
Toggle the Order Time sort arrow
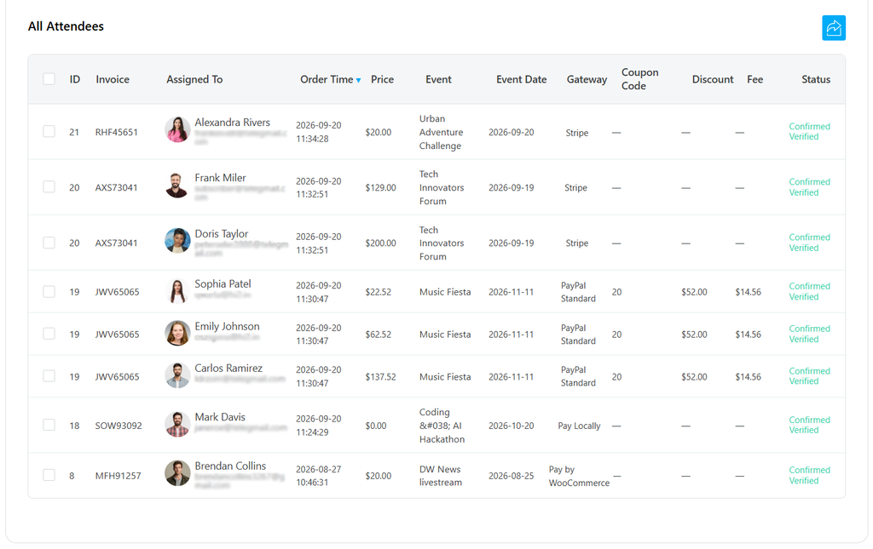[x=359, y=81]
